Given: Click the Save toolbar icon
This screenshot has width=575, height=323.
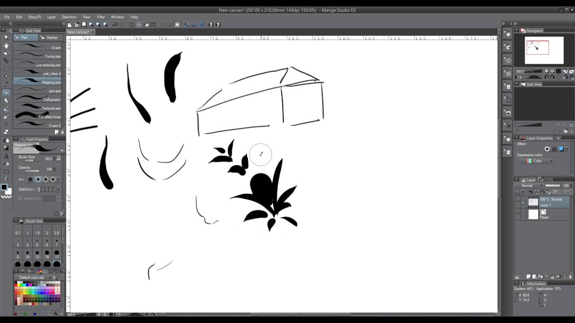Looking at the screenshot, I should point(84,25).
